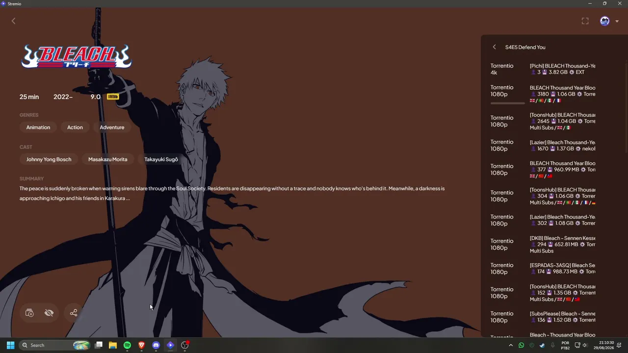This screenshot has height=353, width=628.
Task: Play the 960.99 MB 1080p stream
Action: 553,170
